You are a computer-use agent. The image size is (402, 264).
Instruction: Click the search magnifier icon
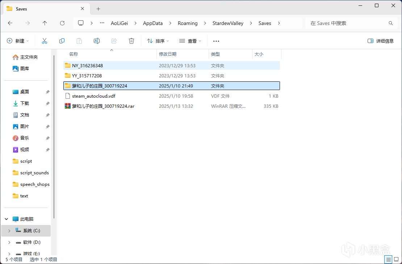(391, 23)
